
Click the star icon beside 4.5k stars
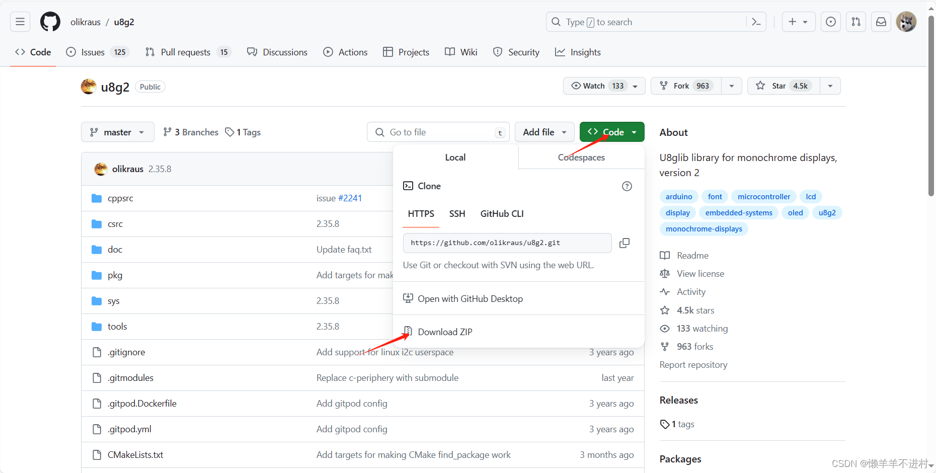click(665, 310)
